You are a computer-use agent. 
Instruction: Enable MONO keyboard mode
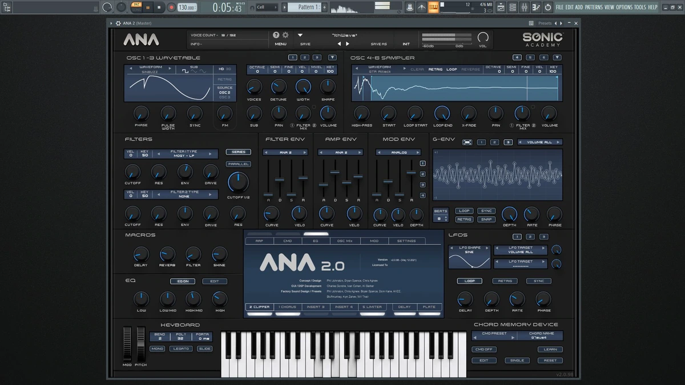click(x=157, y=348)
